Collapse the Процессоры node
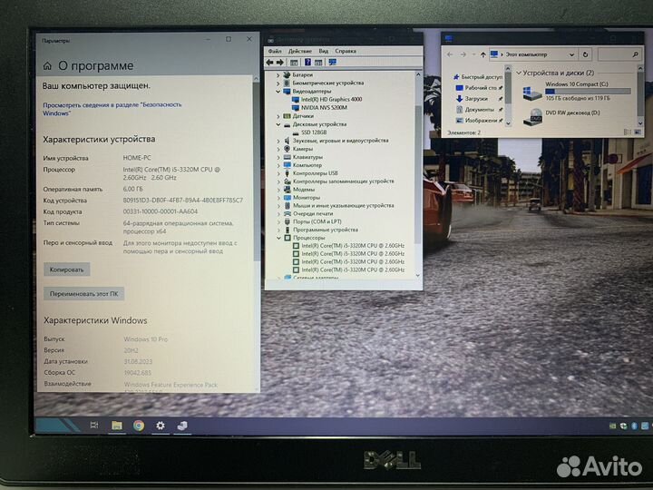653x490 pixels. (x=278, y=238)
